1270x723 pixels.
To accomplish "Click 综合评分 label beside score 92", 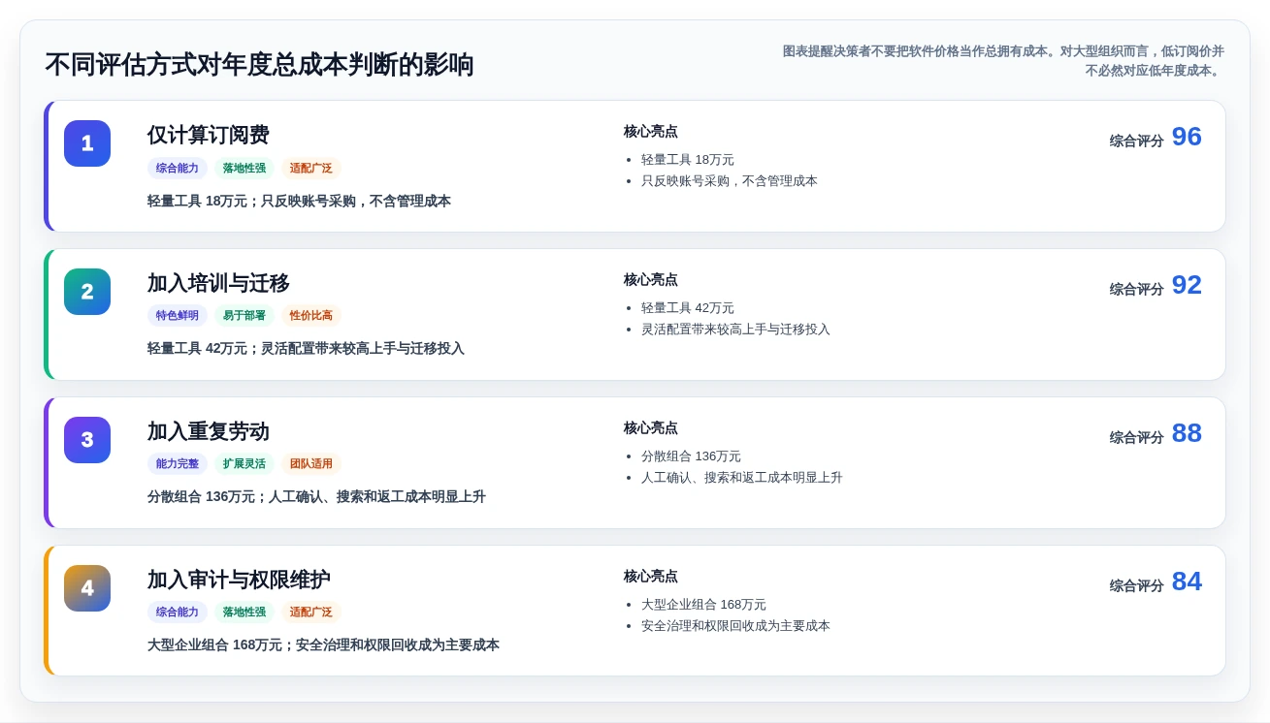I will (1137, 289).
